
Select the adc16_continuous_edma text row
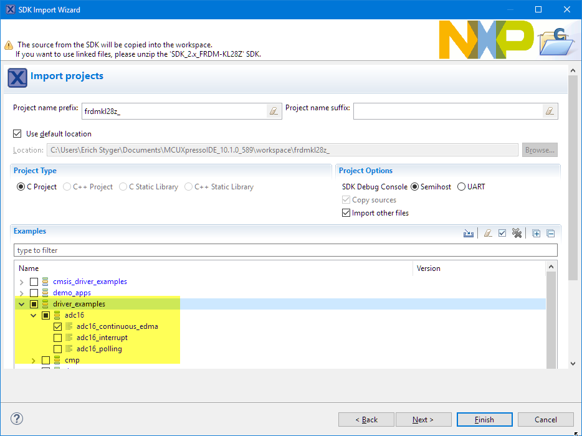point(117,326)
